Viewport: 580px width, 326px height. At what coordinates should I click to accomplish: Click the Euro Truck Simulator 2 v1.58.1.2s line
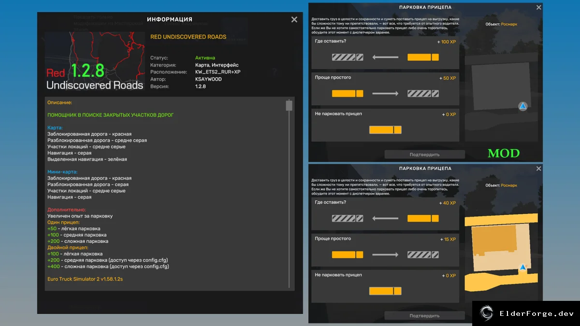tap(85, 279)
